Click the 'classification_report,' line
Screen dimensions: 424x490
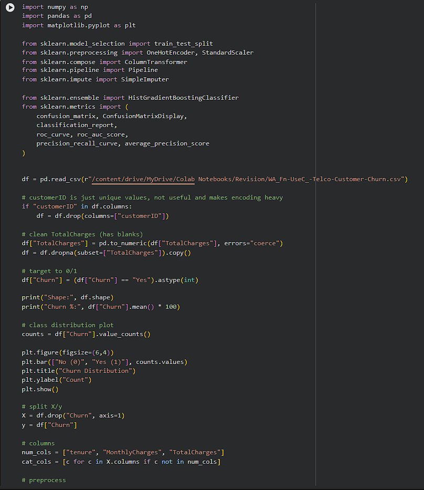[77, 125]
